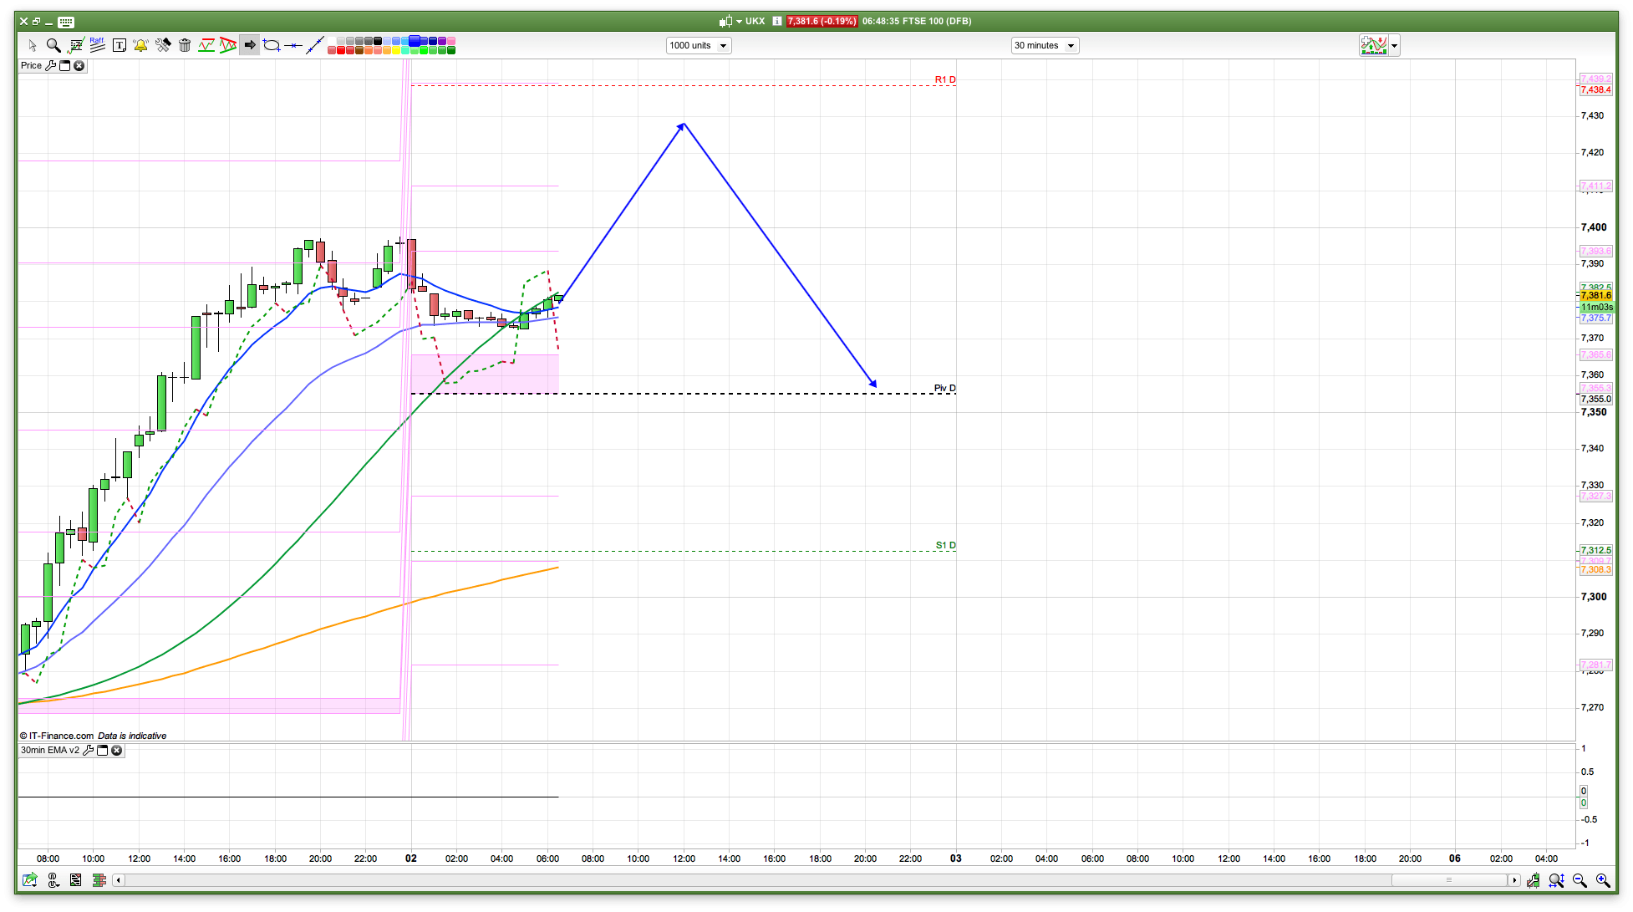Pick the ellipse drawing tool
This screenshot has width=1633, height=912.
coord(272,45)
